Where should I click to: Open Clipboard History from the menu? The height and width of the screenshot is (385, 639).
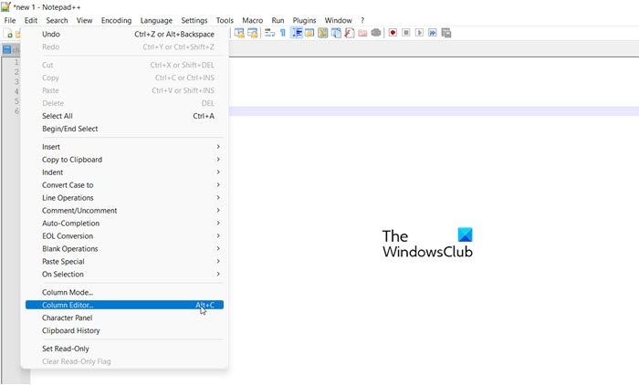(x=124, y=330)
